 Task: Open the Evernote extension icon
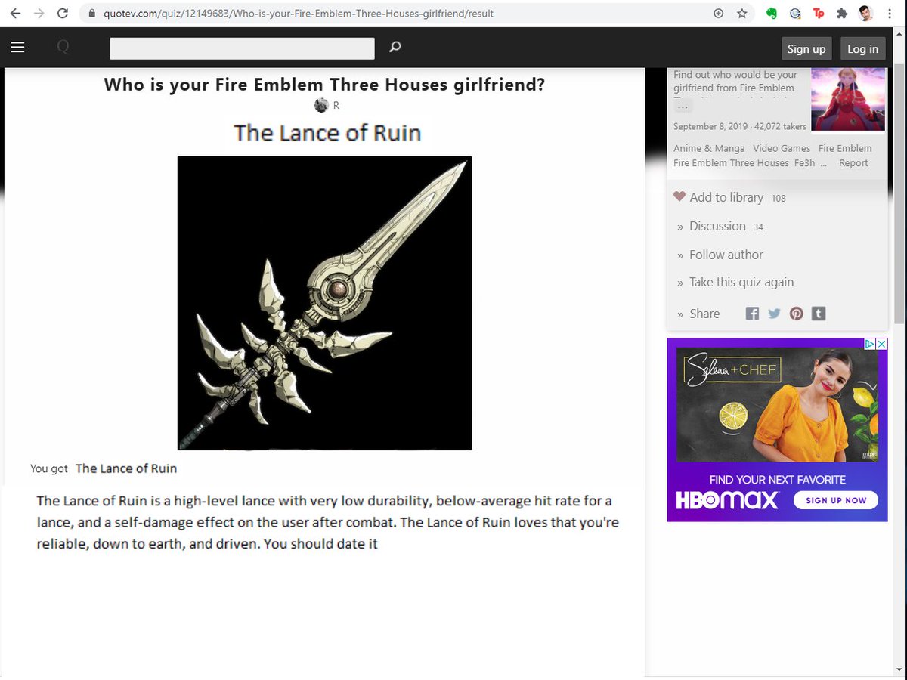(x=772, y=14)
